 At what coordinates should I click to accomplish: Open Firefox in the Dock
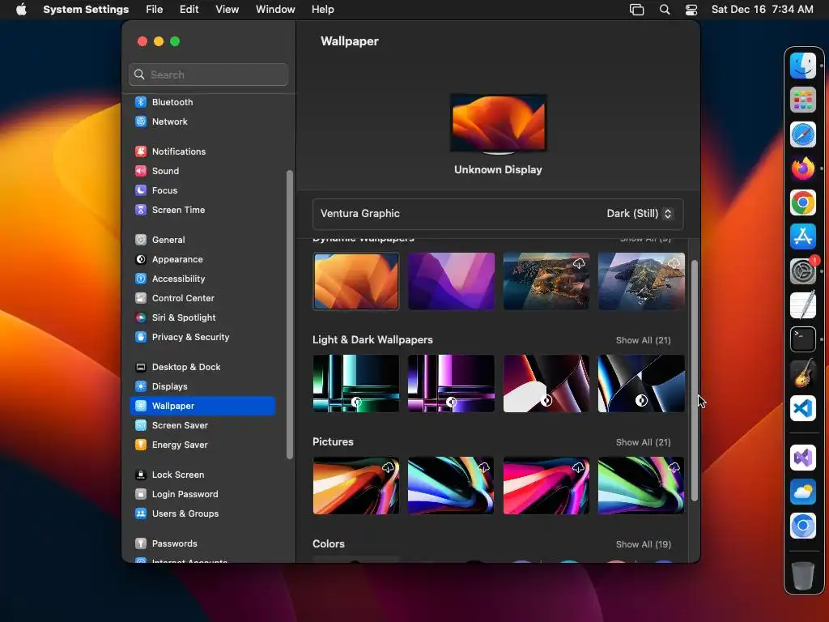(802, 168)
